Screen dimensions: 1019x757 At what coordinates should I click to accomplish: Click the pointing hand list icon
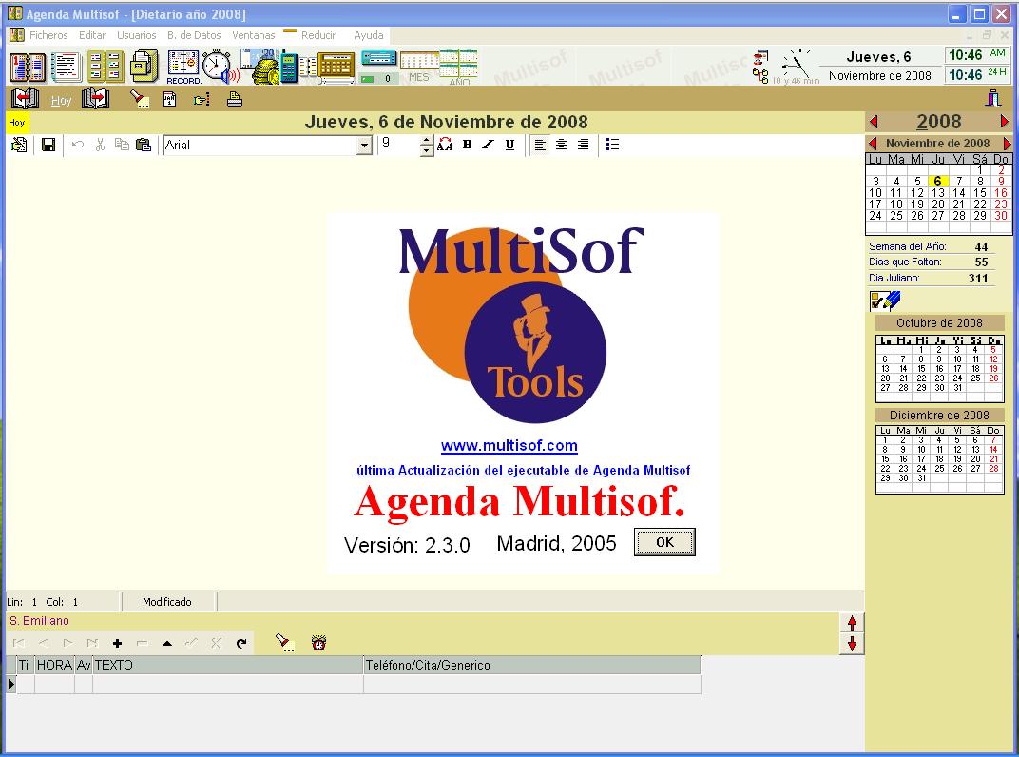[x=202, y=100]
